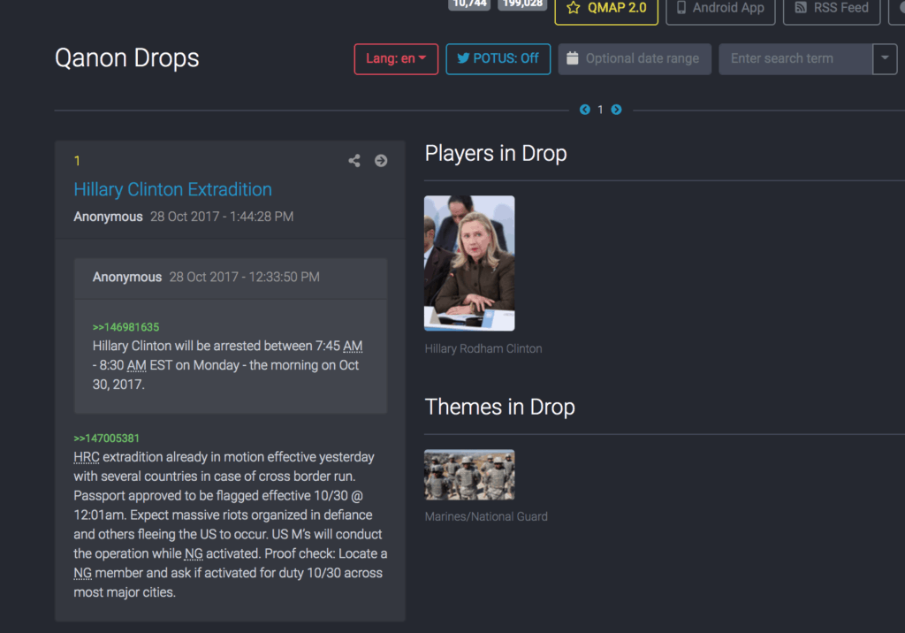
Task: Open the Lang: en dropdown
Action: pos(396,58)
